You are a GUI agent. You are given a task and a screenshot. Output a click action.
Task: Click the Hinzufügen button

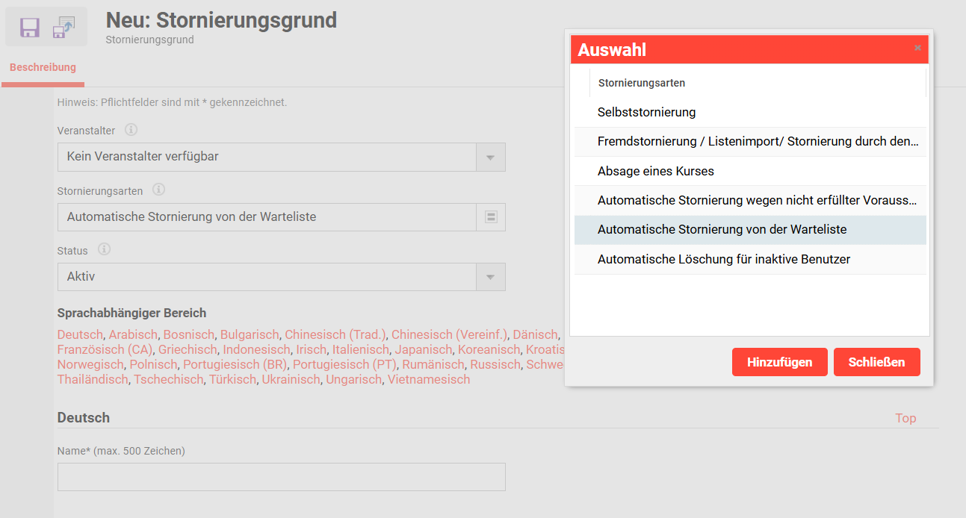click(x=779, y=362)
